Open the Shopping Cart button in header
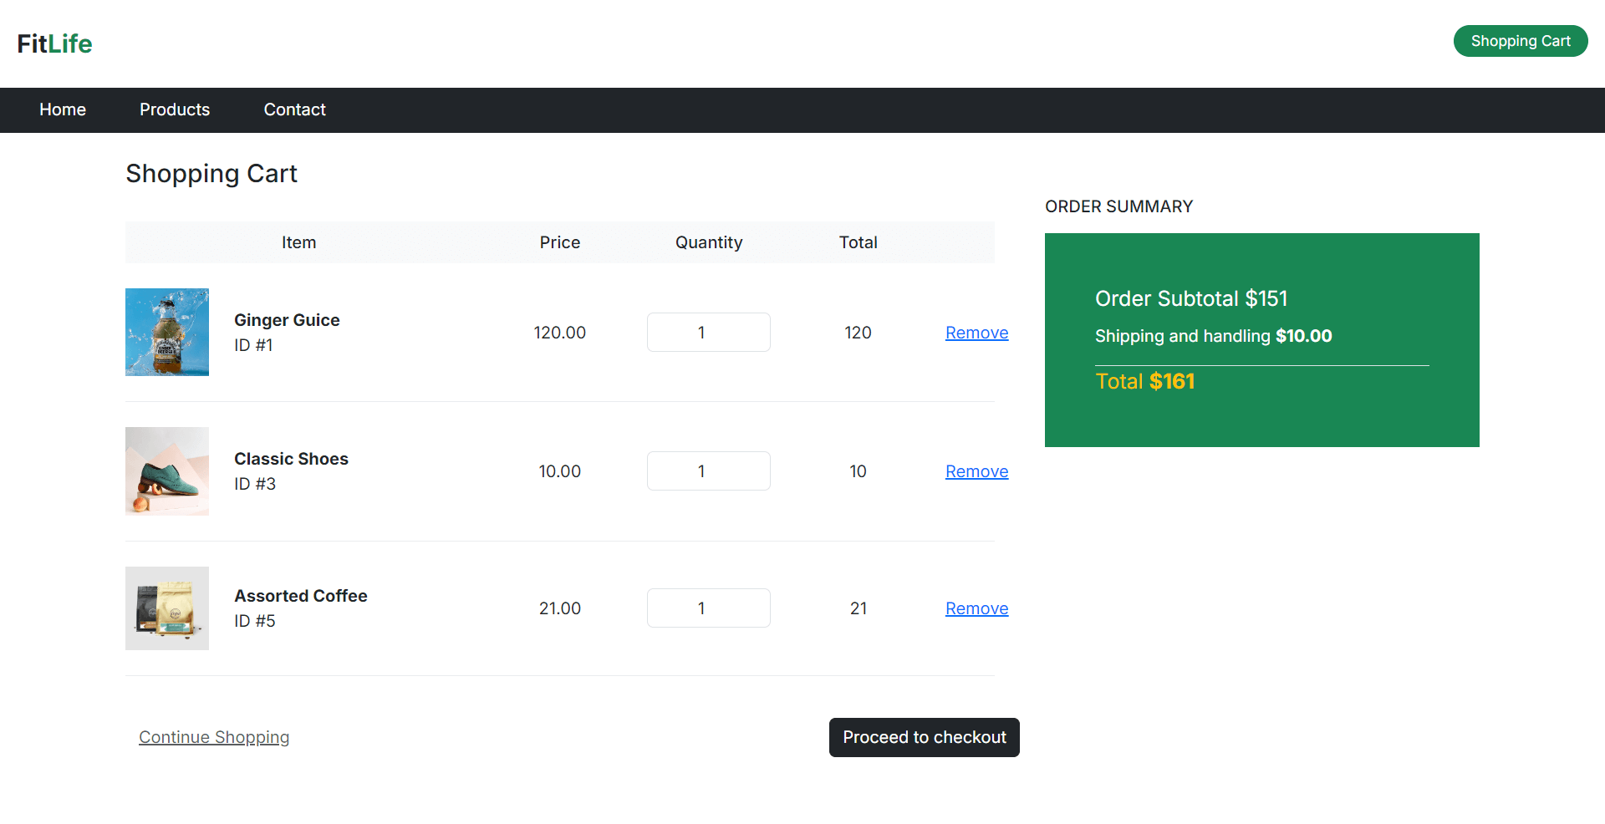This screenshot has height=824, width=1605. [1520, 41]
